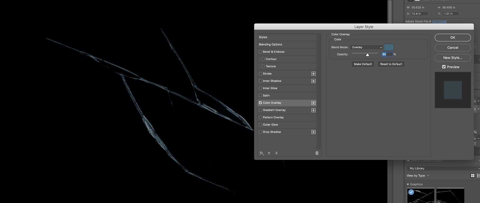The image size is (480, 203).
Task: Uncheck the Color Overlay checkbox
Action: click(x=260, y=103)
